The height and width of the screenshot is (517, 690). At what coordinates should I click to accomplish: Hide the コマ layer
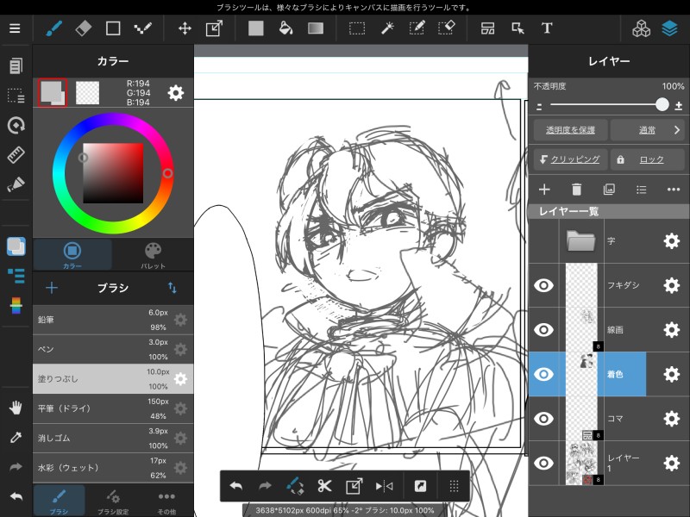point(544,419)
